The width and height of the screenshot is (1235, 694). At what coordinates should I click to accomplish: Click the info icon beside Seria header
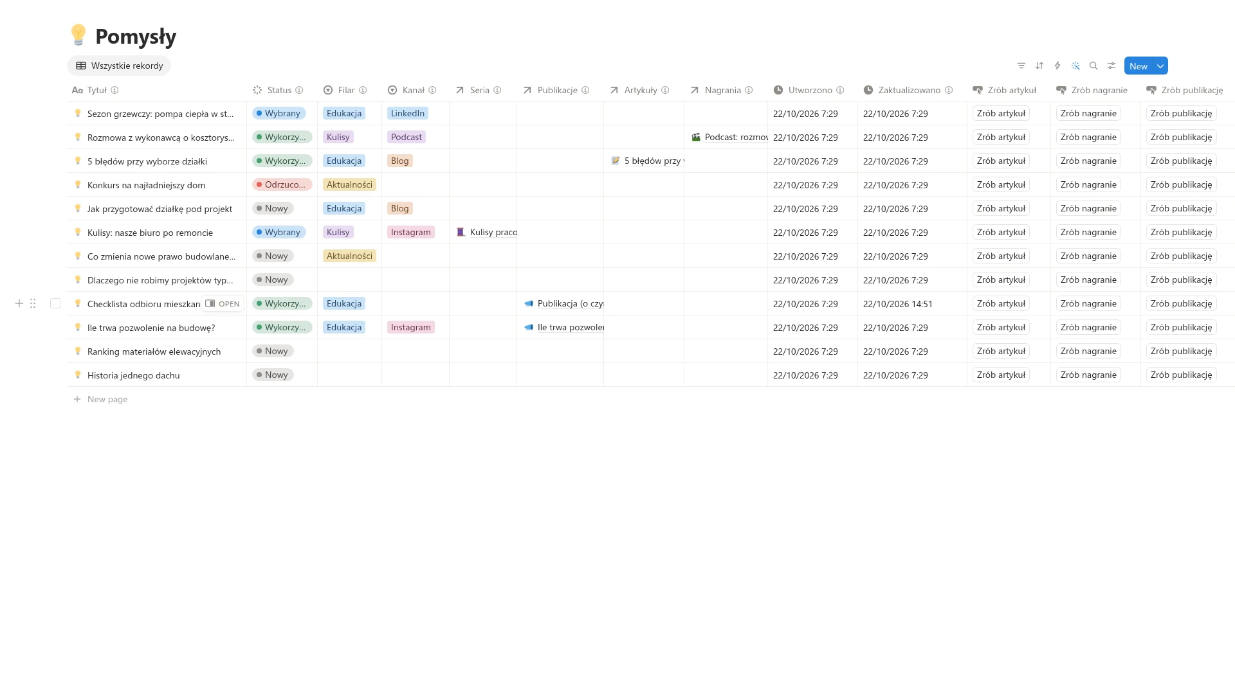[497, 90]
